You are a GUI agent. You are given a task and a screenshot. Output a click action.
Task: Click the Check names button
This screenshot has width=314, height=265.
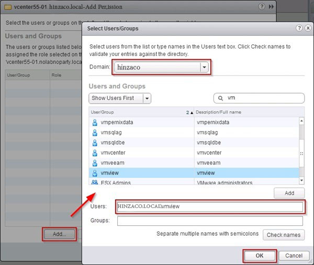pyautogui.click(x=283, y=235)
